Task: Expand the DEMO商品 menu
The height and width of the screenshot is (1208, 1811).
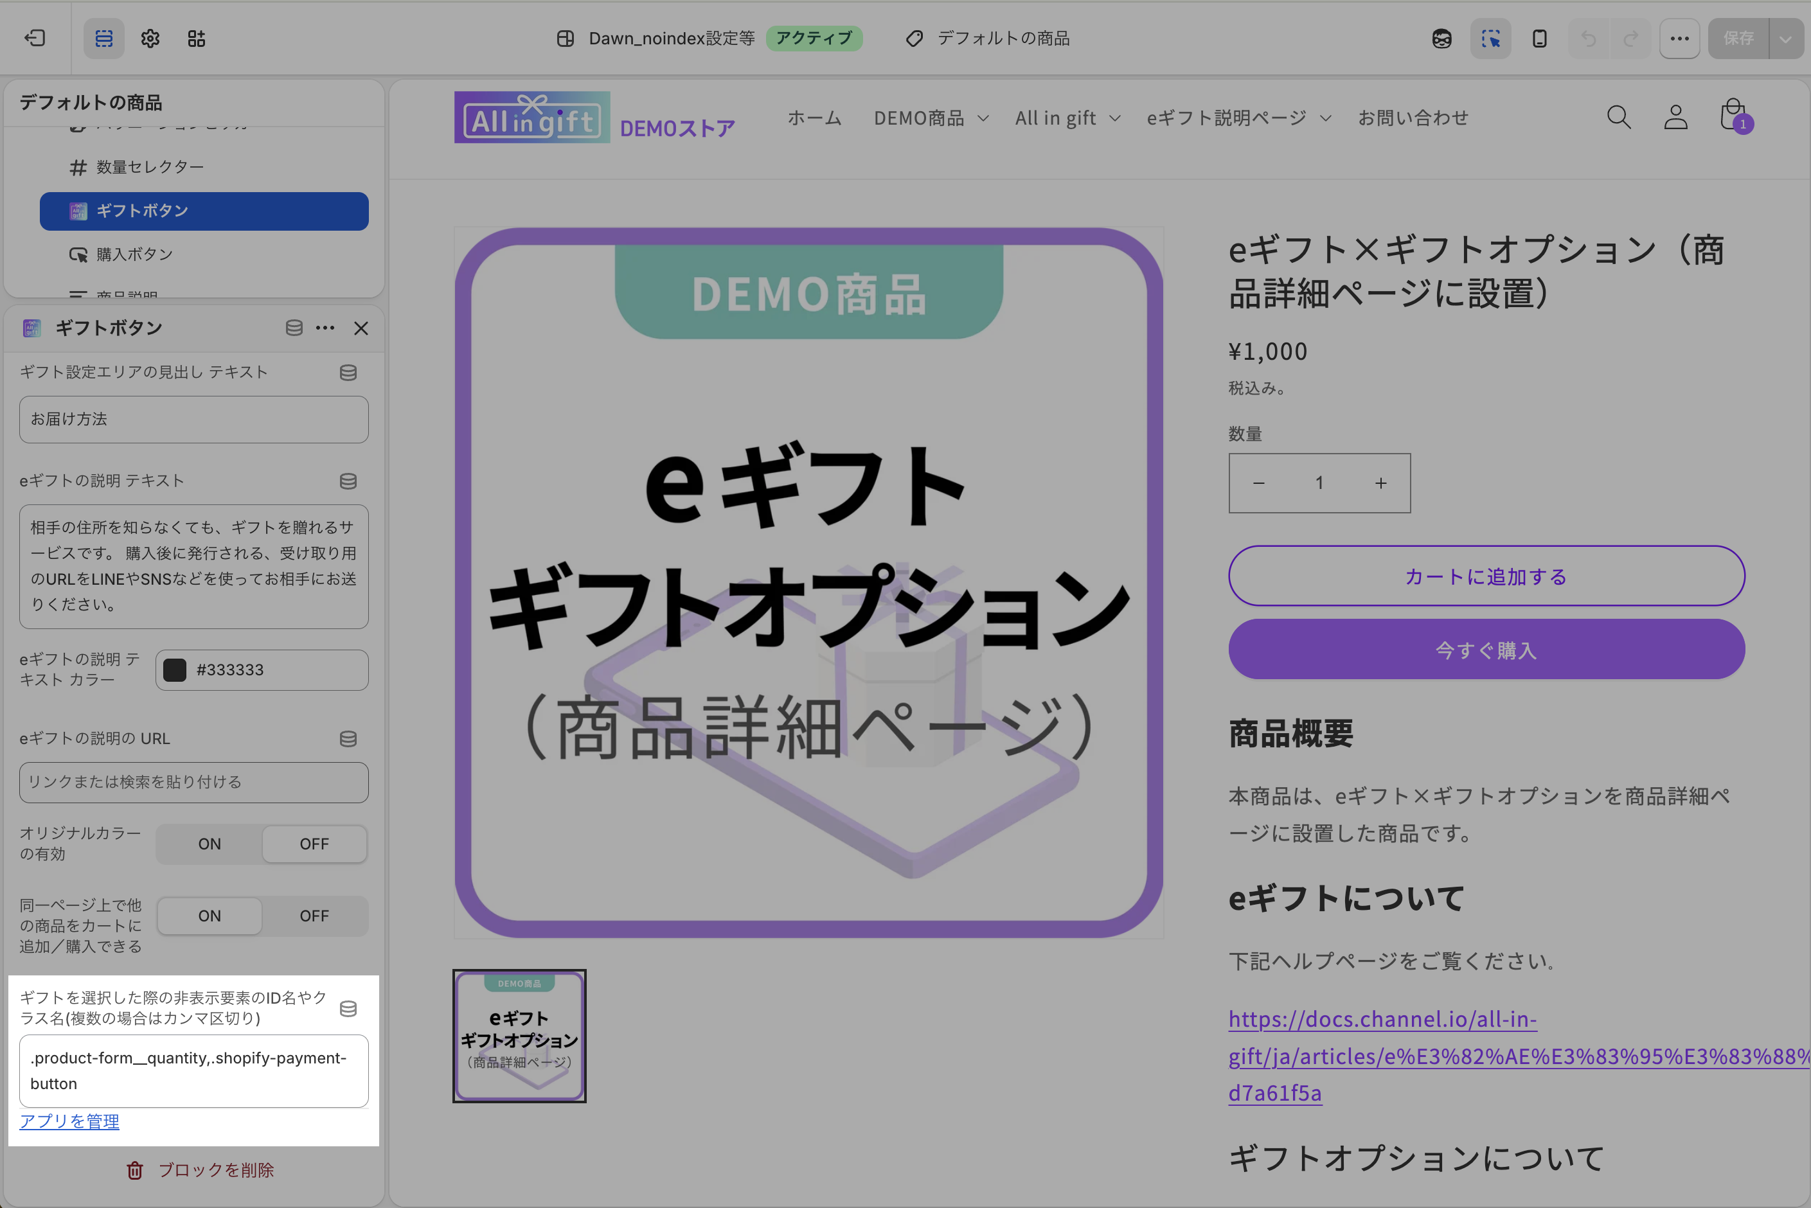Action: (931, 118)
